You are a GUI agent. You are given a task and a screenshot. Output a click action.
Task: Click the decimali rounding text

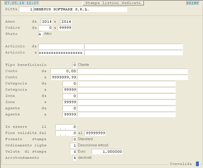coord(85,158)
